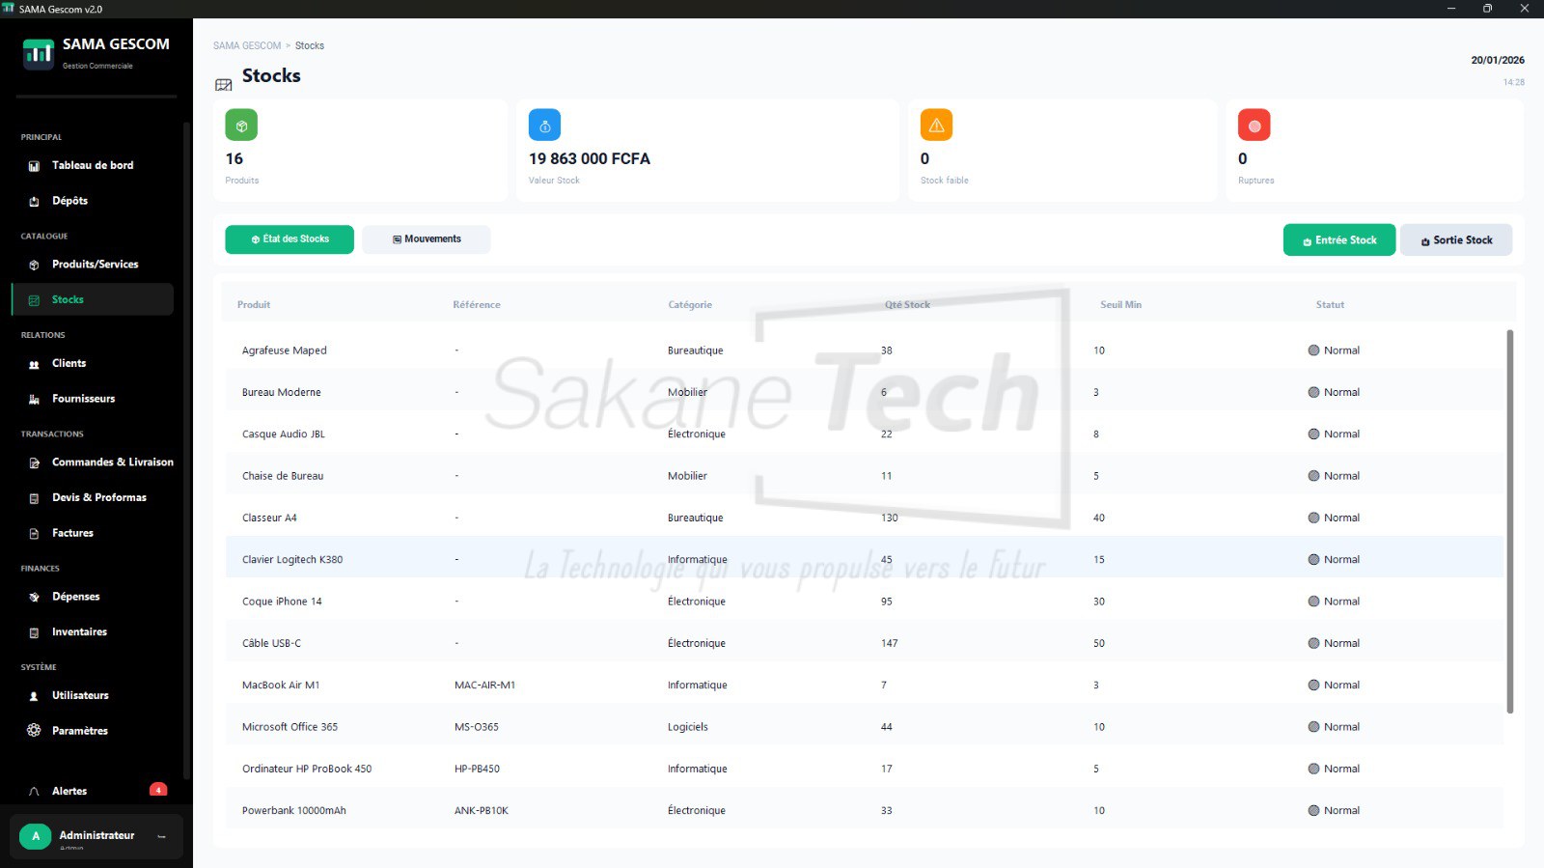Click the 19 863 000 FCFA value

click(590, 159)
